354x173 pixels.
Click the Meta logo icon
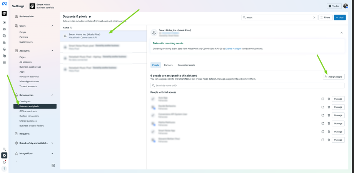point(4,3)
